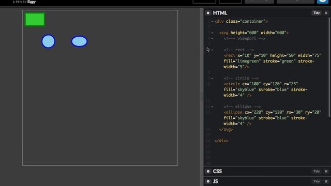Open the JS panel settings gear
The height and width of the screenshot is (186, 331).
[x=208, y=181]
